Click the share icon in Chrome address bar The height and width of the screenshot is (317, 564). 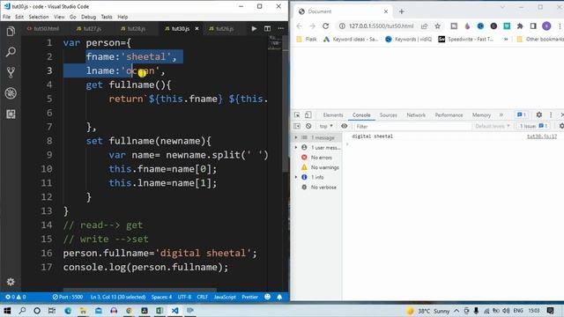click(x=425, y=26)
